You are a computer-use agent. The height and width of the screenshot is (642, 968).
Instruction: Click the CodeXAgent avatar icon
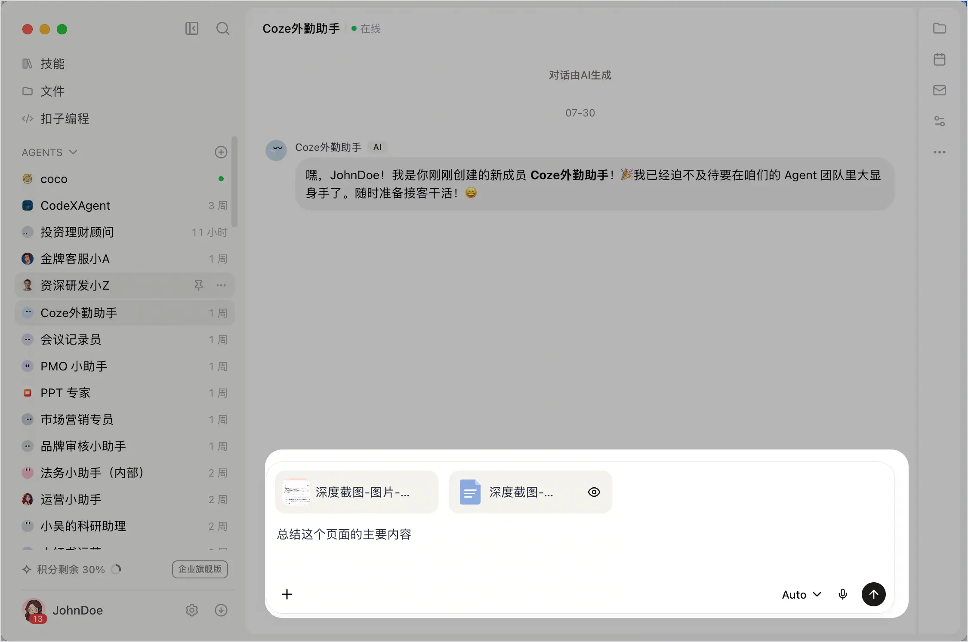point(28,205)
